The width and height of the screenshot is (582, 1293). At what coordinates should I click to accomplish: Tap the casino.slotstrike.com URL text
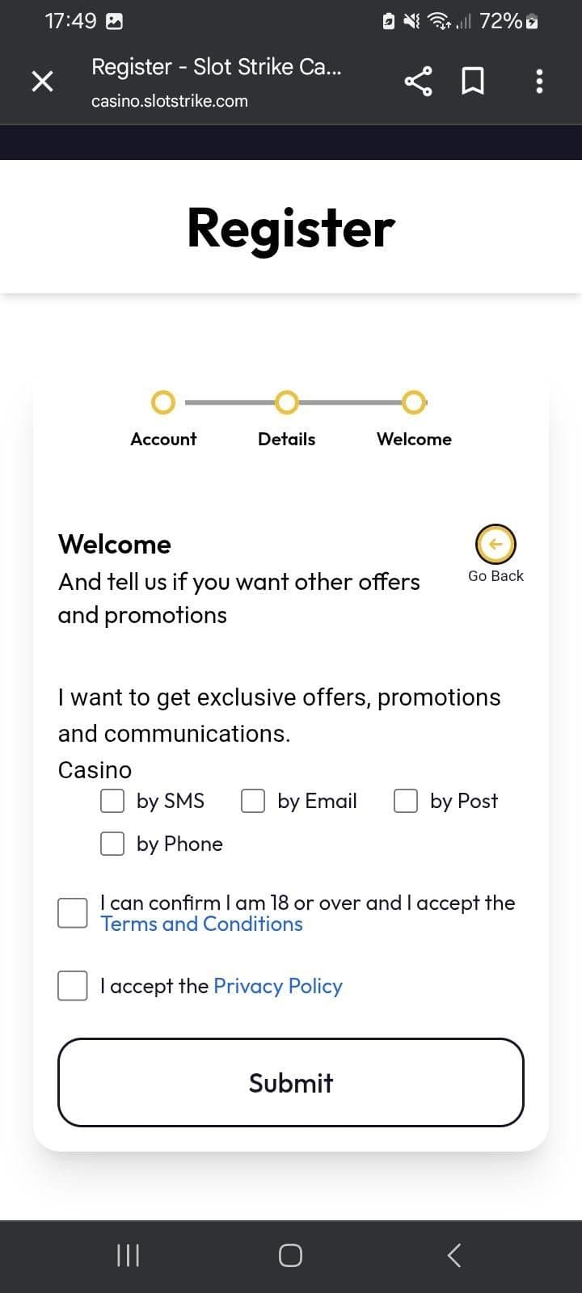pos(170,101)
